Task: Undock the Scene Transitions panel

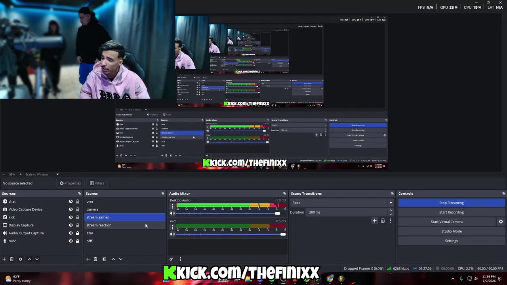Action: coord(392,194)
